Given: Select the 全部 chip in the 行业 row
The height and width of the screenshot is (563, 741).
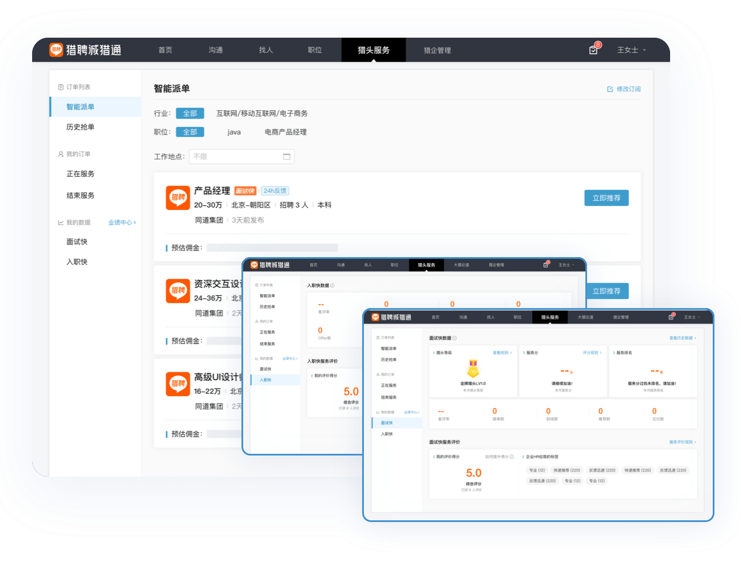Looking at the screenshot, I should tap(190, 114).
